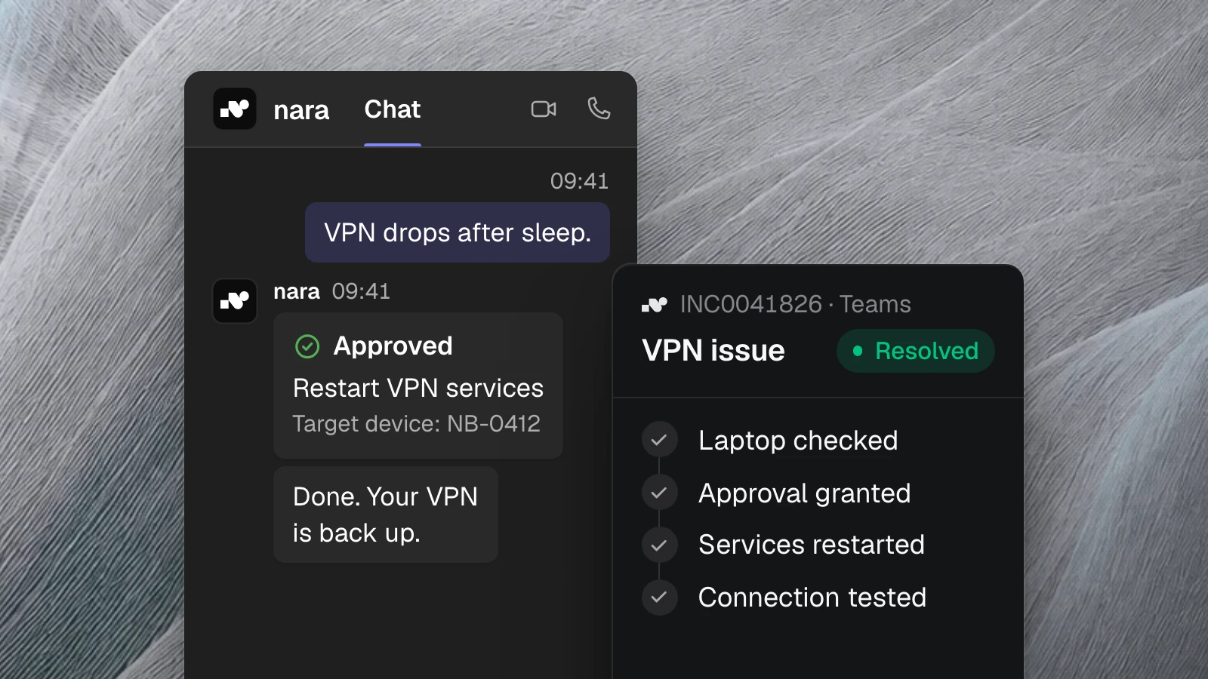Select the 'Done. Your VPN is back up.' message
The height and width of the screenshot is (679, 1208).
click(x=386, y=515)
